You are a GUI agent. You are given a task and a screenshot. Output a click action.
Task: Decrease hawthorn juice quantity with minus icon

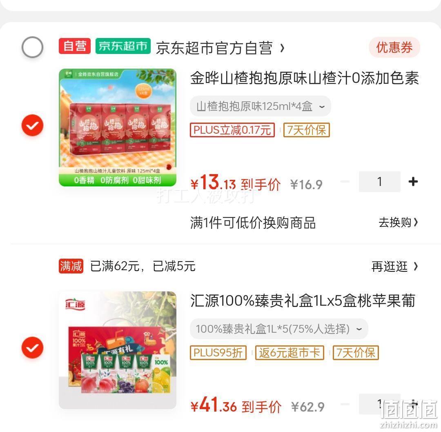345,181
